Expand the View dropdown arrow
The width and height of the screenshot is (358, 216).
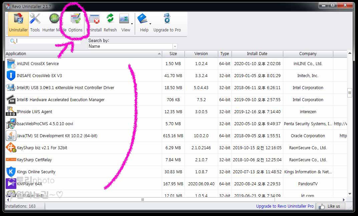[x=132, y=24]
